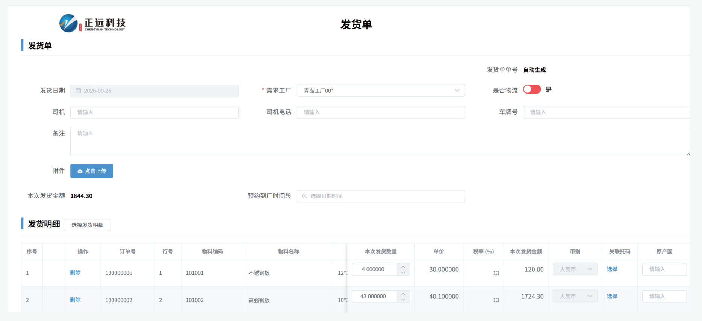Image resolution: width=702 pixels, height=321 pixels.
Task: Click 选择 for 关联托码 in row 2
Action: point(612,296)
